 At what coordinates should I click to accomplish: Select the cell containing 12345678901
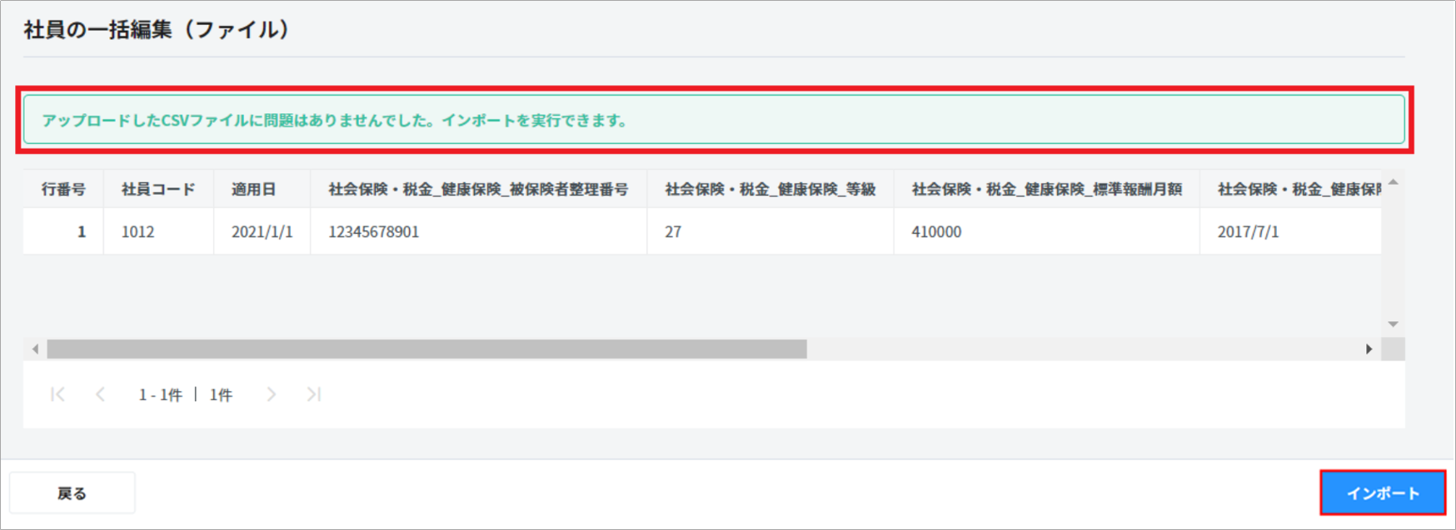[374, 232]
